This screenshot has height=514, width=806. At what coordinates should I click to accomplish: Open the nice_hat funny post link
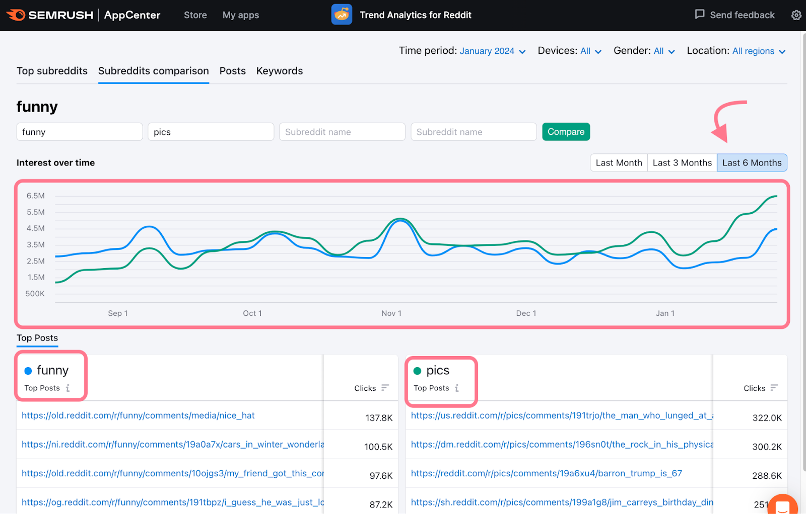138,415
